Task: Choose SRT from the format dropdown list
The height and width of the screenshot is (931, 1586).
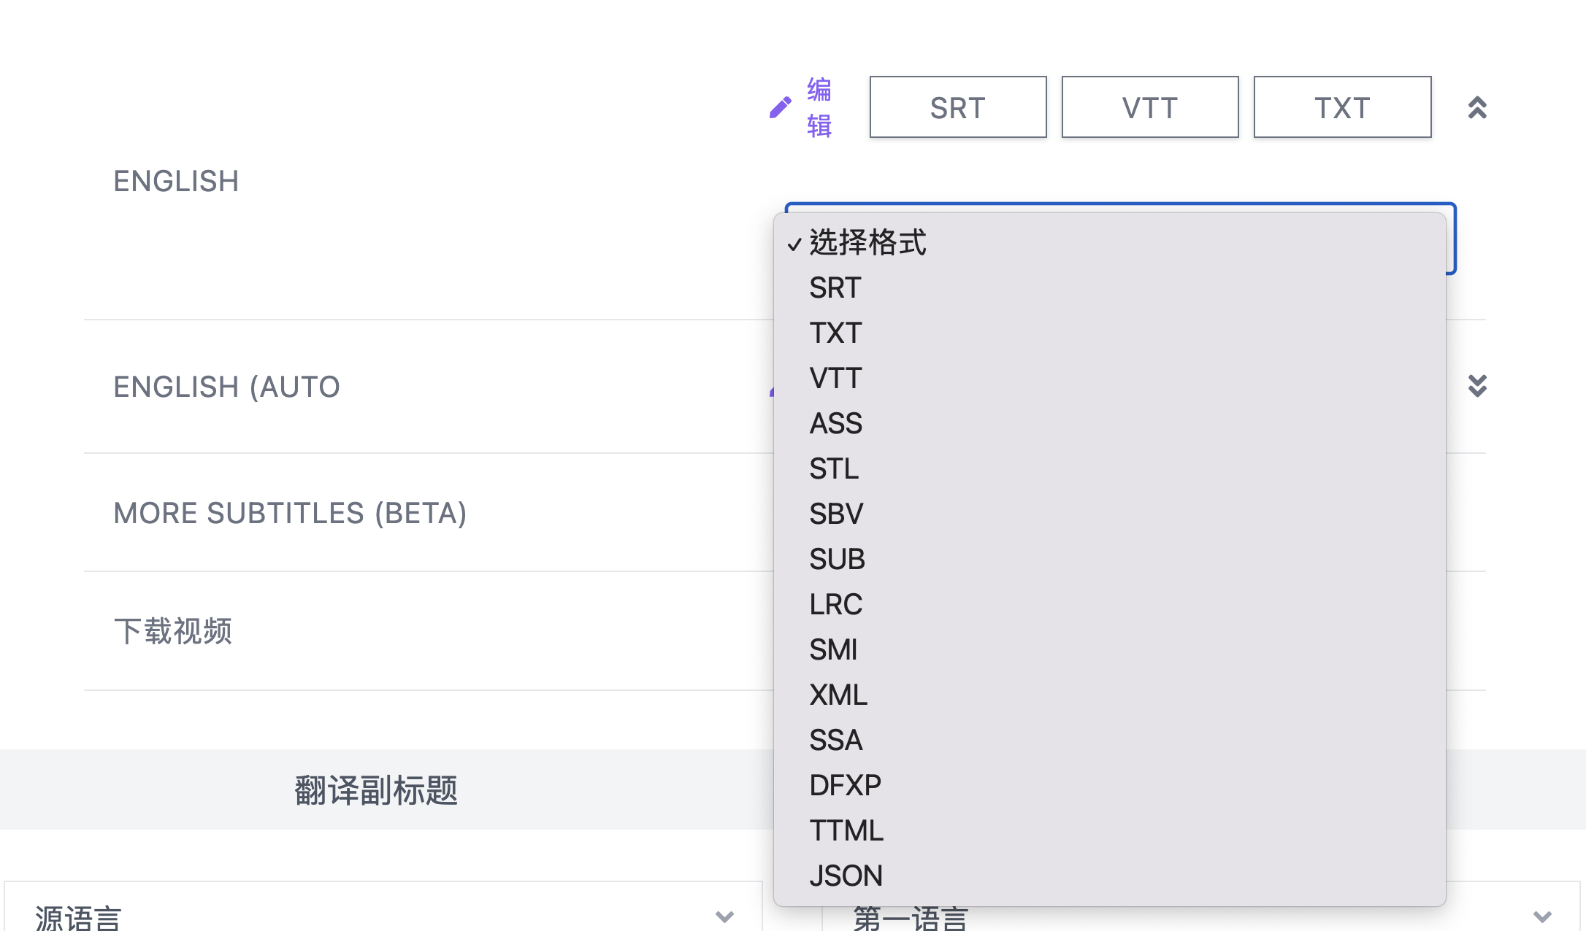Action: [x=835, y=288]
